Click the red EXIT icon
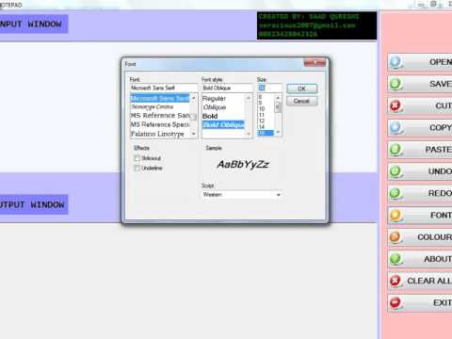This screenshot has width=452, height=339. [395, 303]
